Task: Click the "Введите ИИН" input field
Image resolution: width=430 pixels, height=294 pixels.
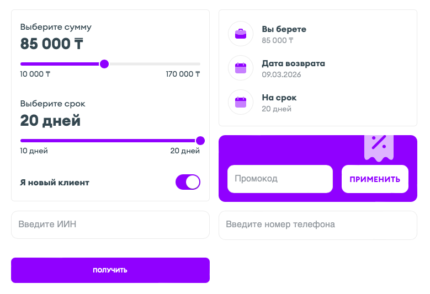Action: pos(110,224)
